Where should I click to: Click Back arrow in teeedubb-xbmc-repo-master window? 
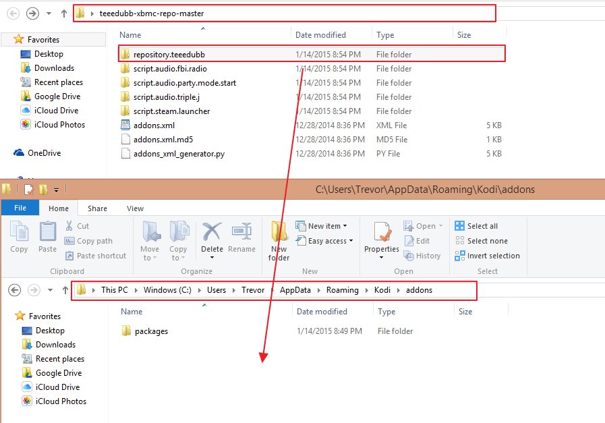click(13, 13)
